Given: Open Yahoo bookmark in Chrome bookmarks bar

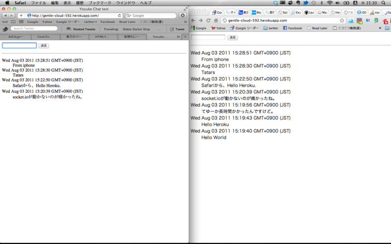Looking at the screenshot, I should coord(218,28).
